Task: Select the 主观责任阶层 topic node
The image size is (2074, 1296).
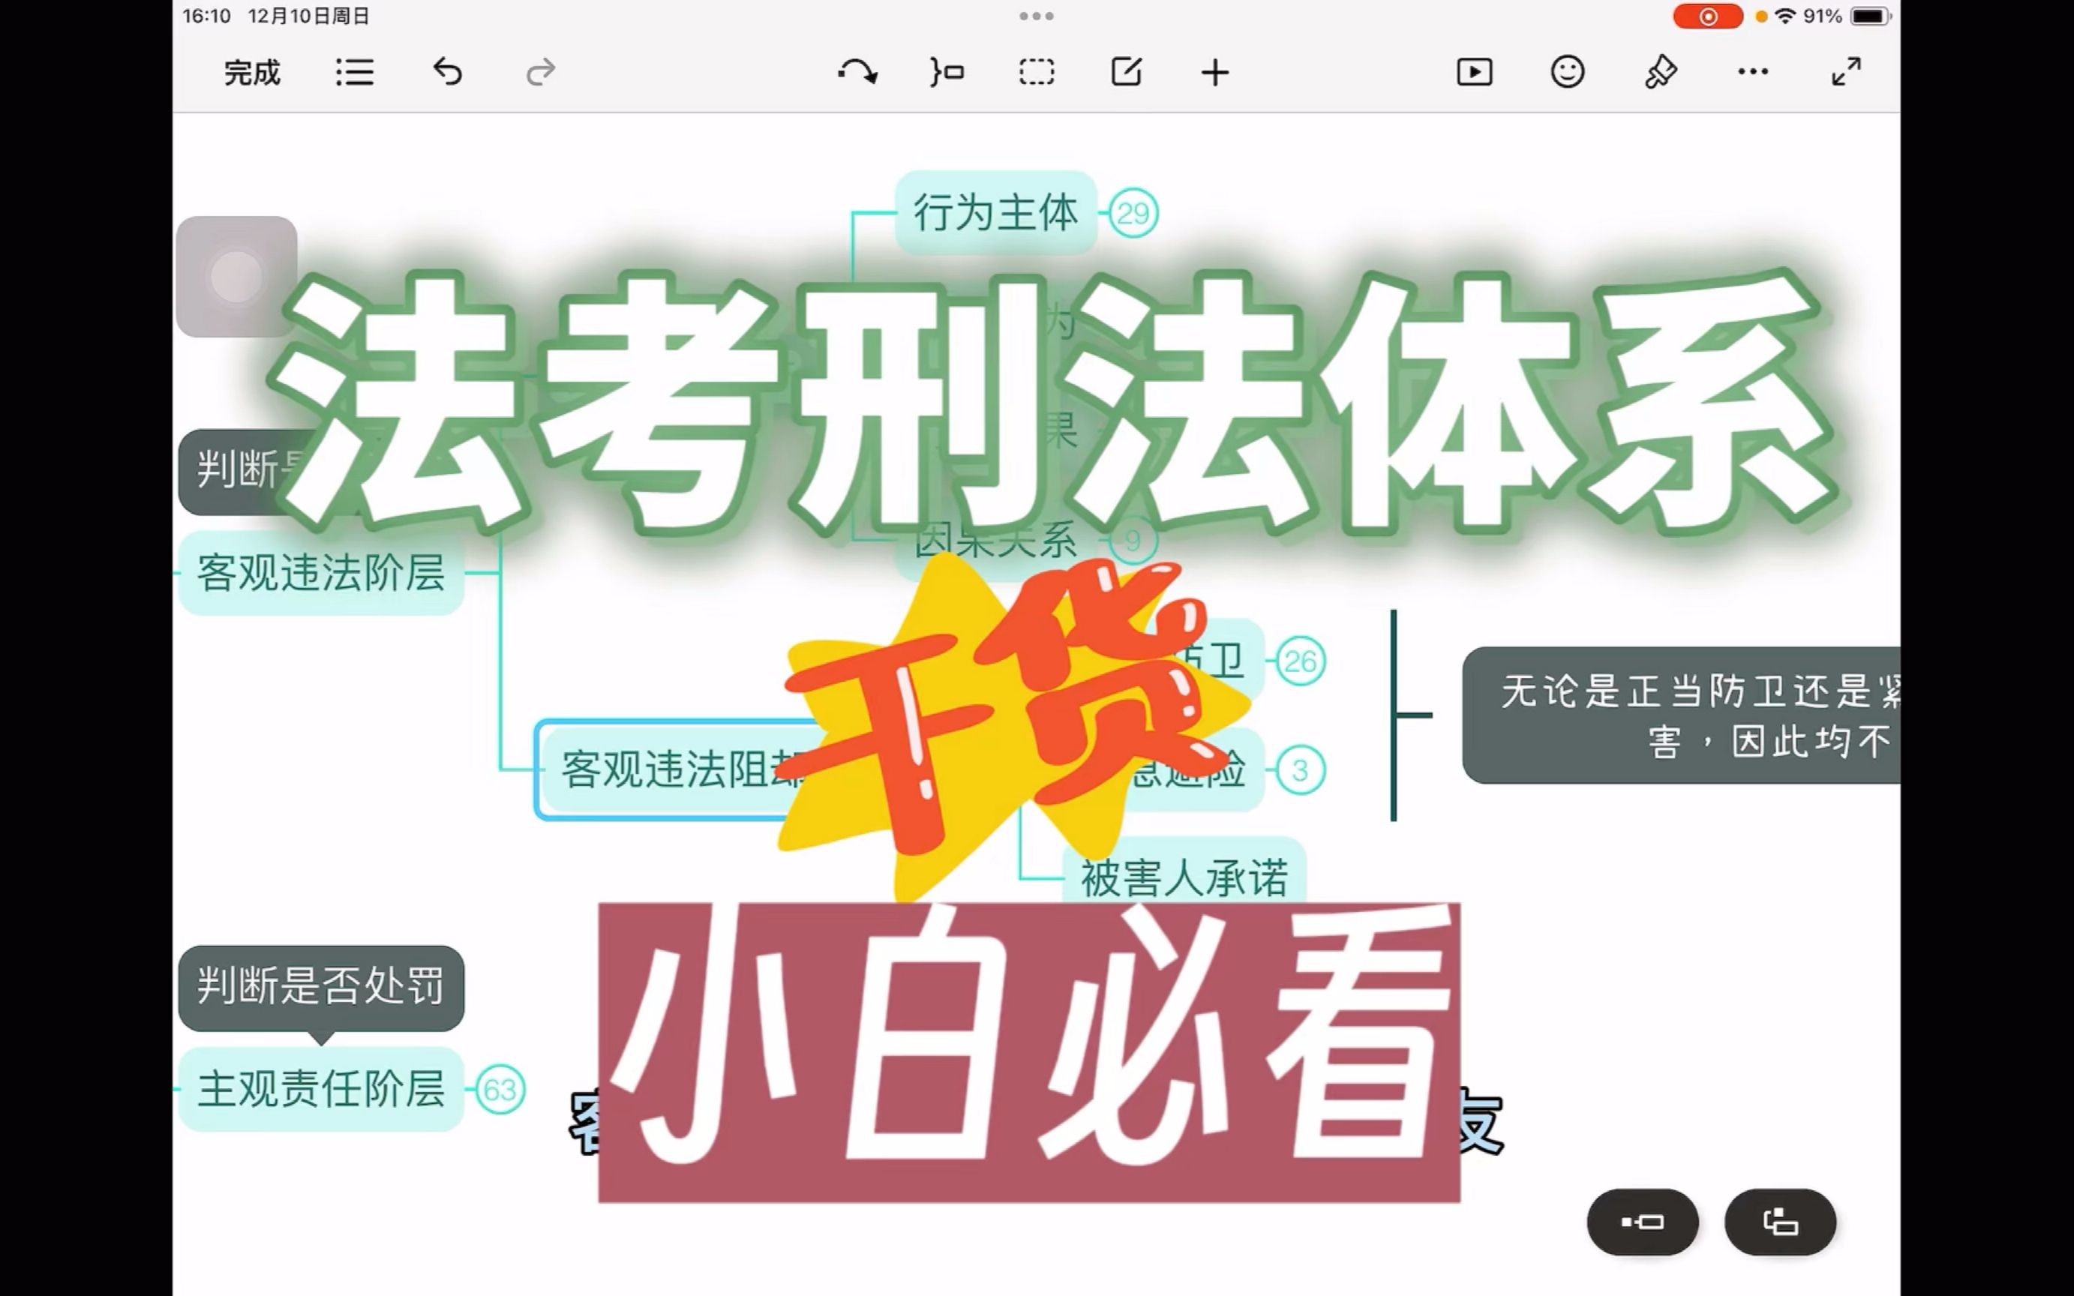Action: click(321, 1090)
